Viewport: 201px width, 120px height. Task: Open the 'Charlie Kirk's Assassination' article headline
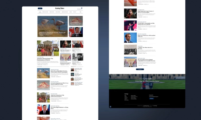click(x=146, y=24)
